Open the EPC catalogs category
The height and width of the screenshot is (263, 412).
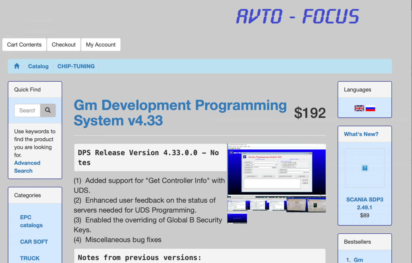tap(31, 221)
